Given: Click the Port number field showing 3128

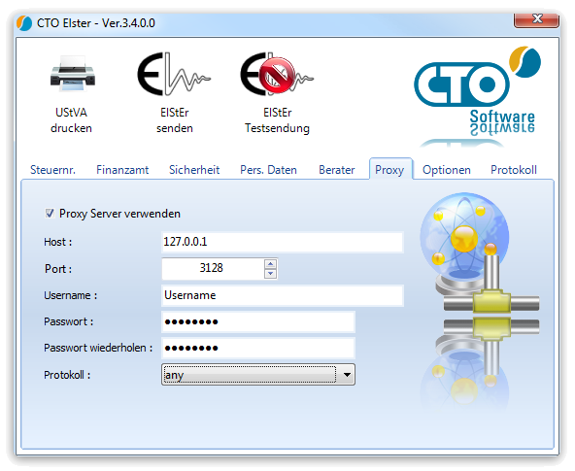Looking at the screenshot, I should click(x=213, y=269).
